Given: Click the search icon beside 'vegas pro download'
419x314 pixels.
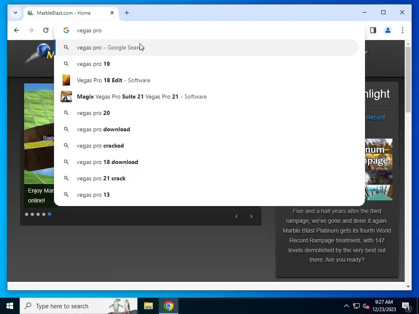Looking at the screenshot, I should [x=66, y=129].
